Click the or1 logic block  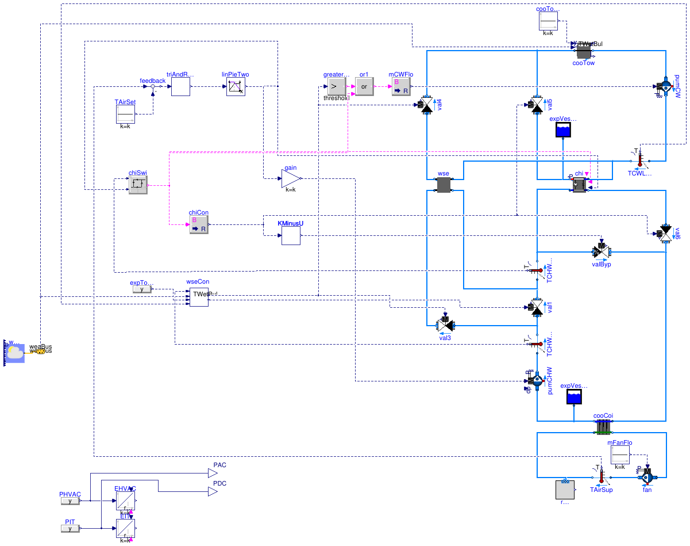point(364,87)
